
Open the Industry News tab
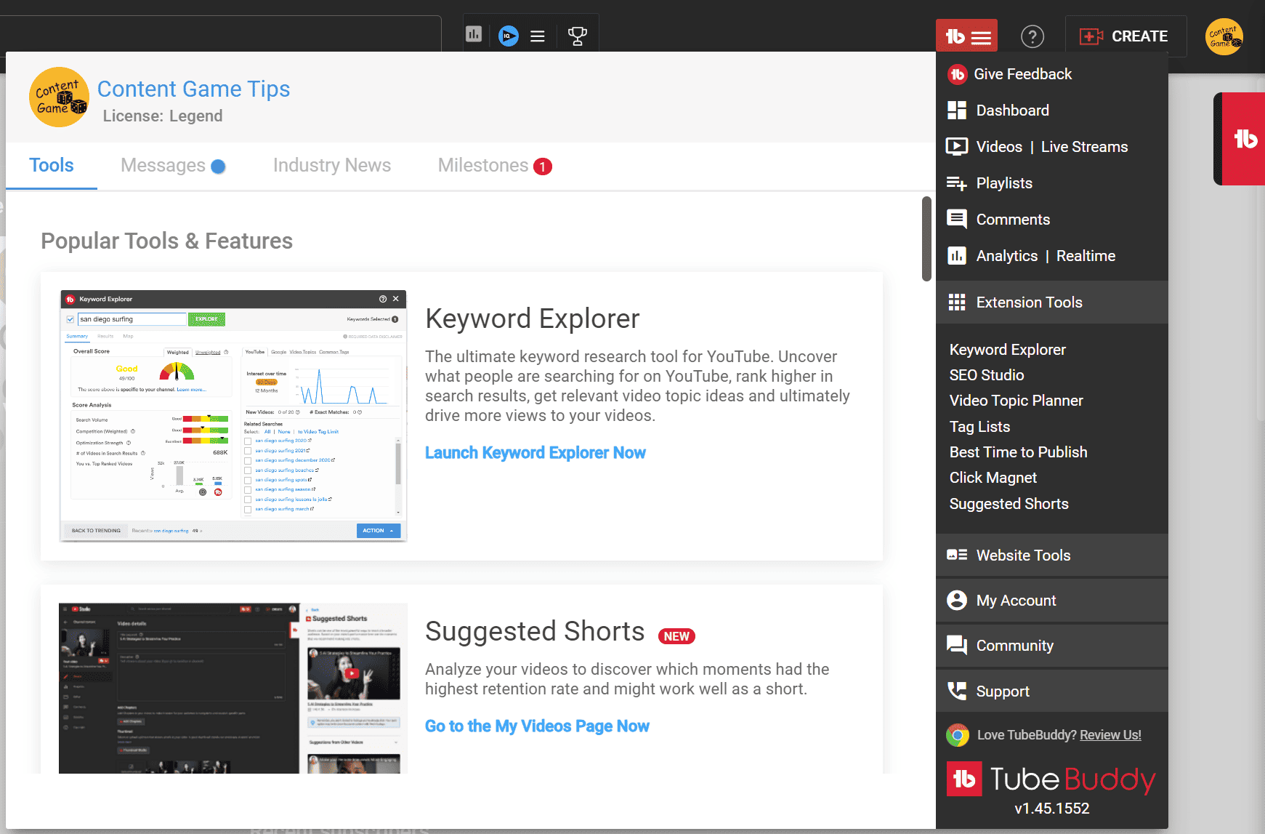[331, 165]
